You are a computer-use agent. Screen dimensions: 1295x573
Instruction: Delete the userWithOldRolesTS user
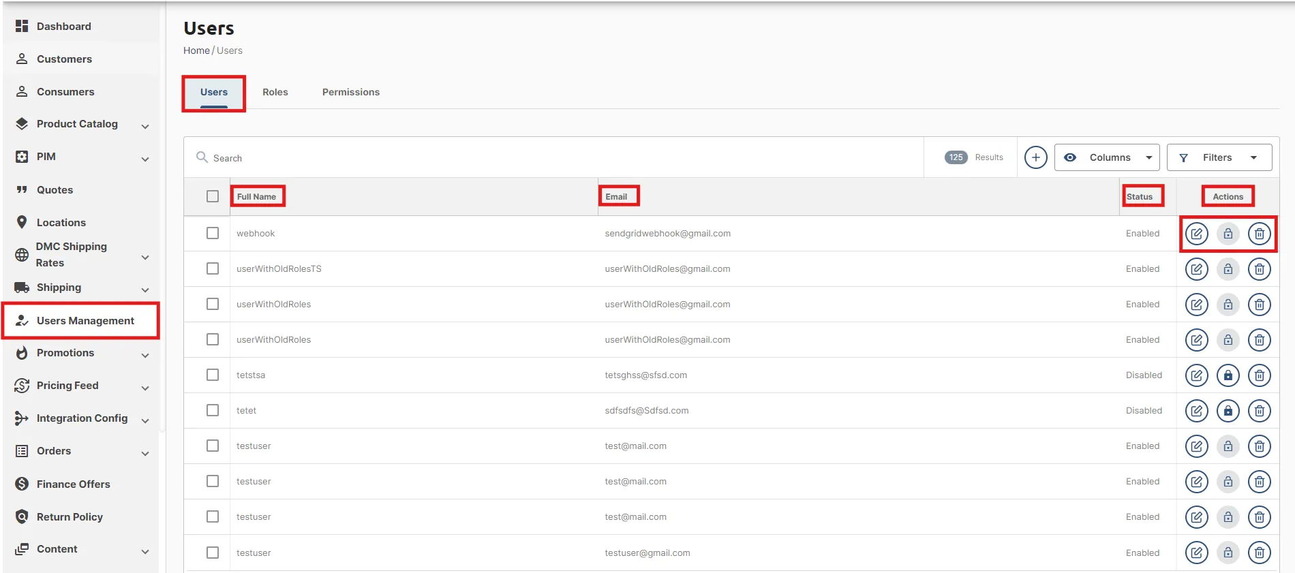pos(1259,269)
